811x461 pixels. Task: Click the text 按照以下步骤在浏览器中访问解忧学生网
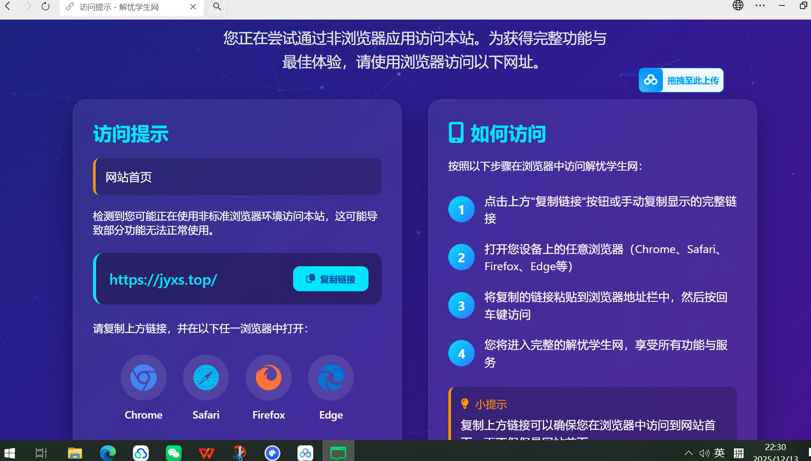(x=545, y=166)
